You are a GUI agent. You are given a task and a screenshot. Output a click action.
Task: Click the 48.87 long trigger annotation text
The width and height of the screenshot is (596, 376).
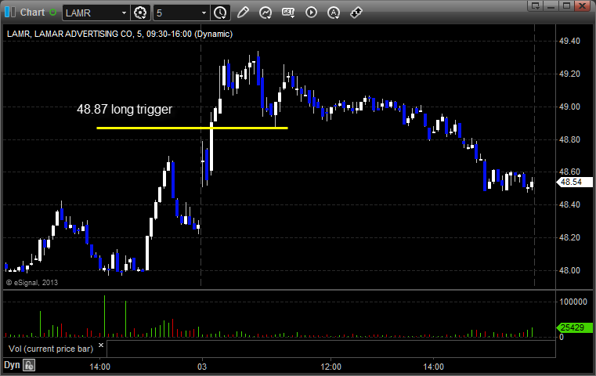point(125,110)
